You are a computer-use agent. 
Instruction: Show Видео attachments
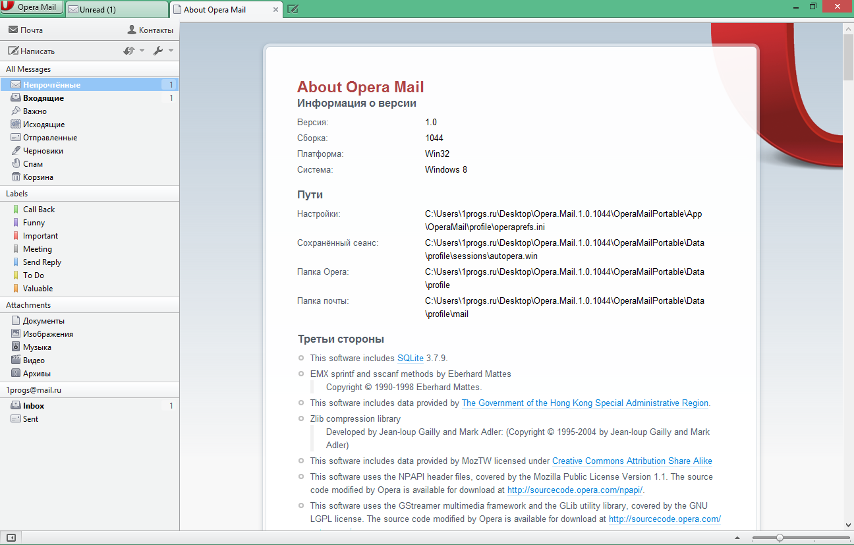[90, 360]
